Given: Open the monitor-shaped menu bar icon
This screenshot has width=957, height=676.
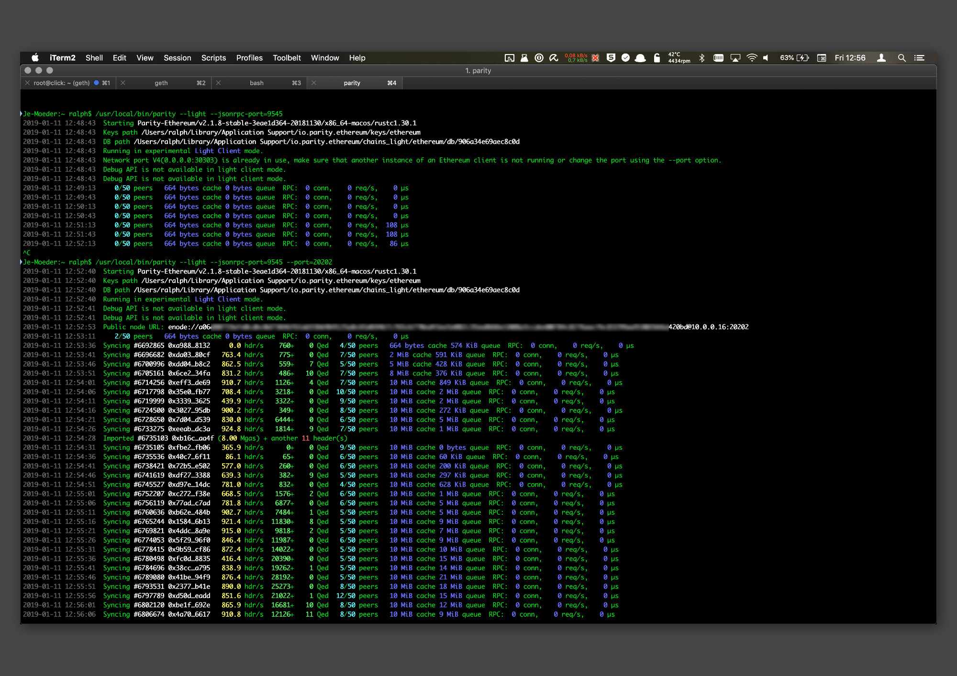Looking at the screenshot, I should coord(510,58).
